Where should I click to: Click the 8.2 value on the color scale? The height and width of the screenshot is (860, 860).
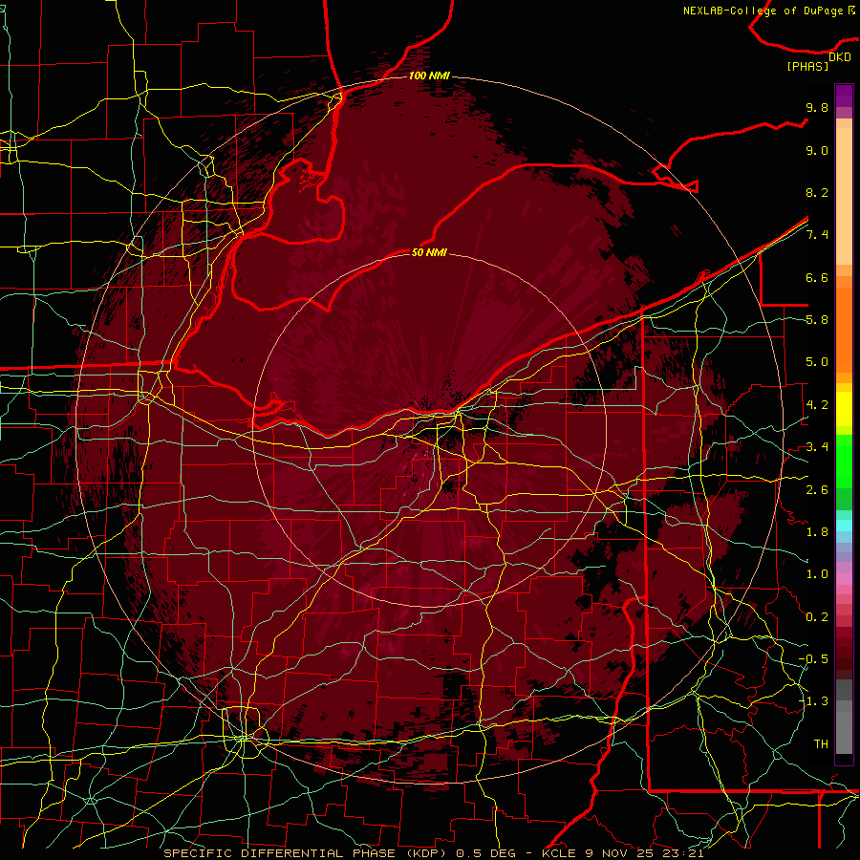coord(817,192)
